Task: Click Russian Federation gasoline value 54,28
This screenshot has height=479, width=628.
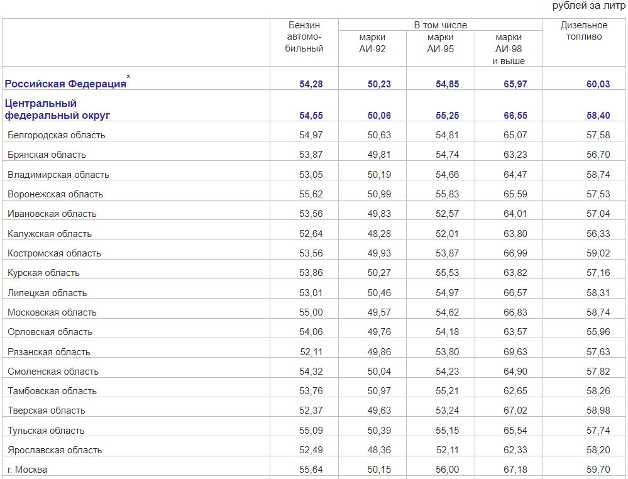Action: [311, 84]
